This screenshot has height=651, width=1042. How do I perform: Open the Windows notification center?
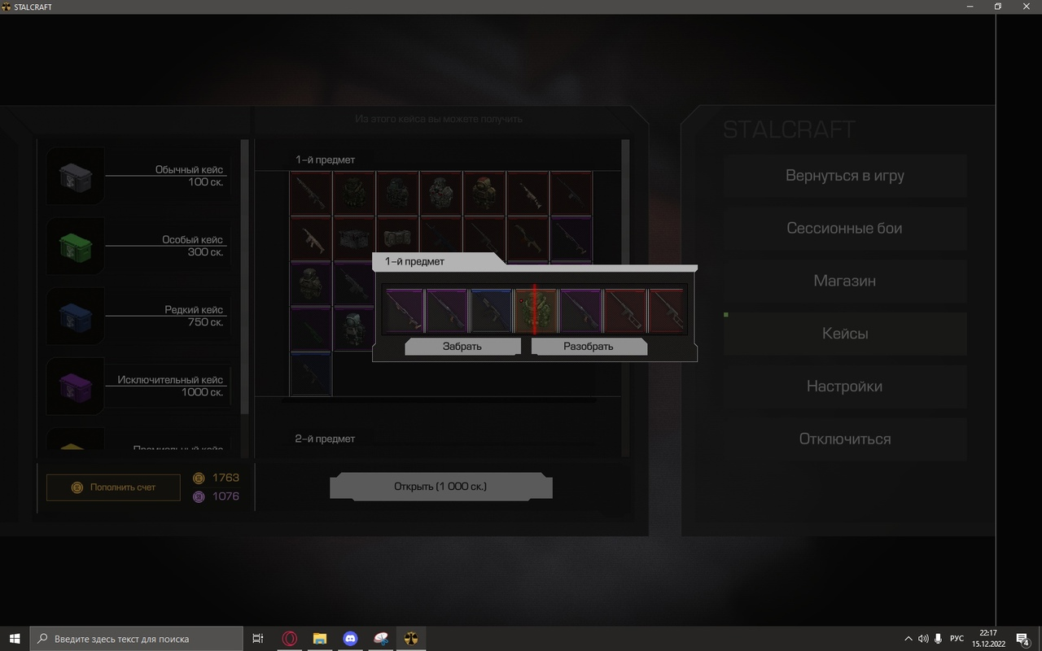click(1023, 639)
